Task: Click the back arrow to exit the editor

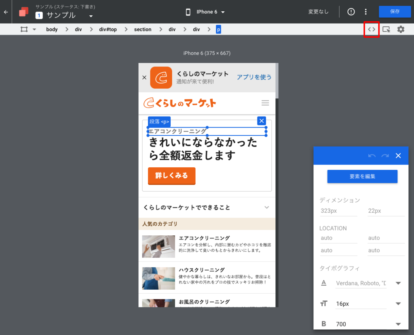Action: pyautogui.click(x=6, y=12)
